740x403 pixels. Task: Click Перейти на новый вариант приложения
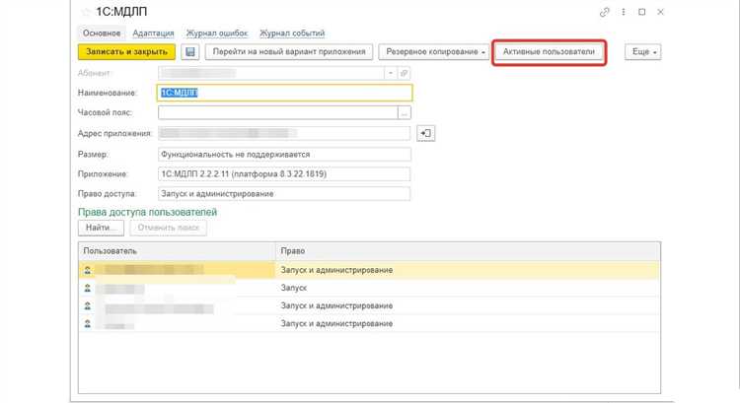point(289,52)
